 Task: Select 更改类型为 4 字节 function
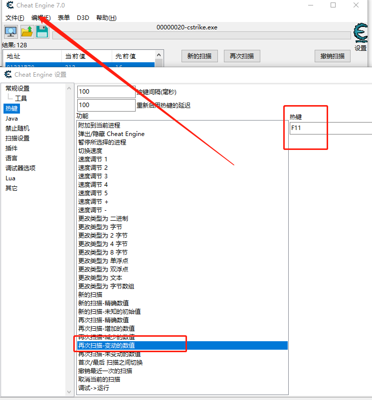103,244
